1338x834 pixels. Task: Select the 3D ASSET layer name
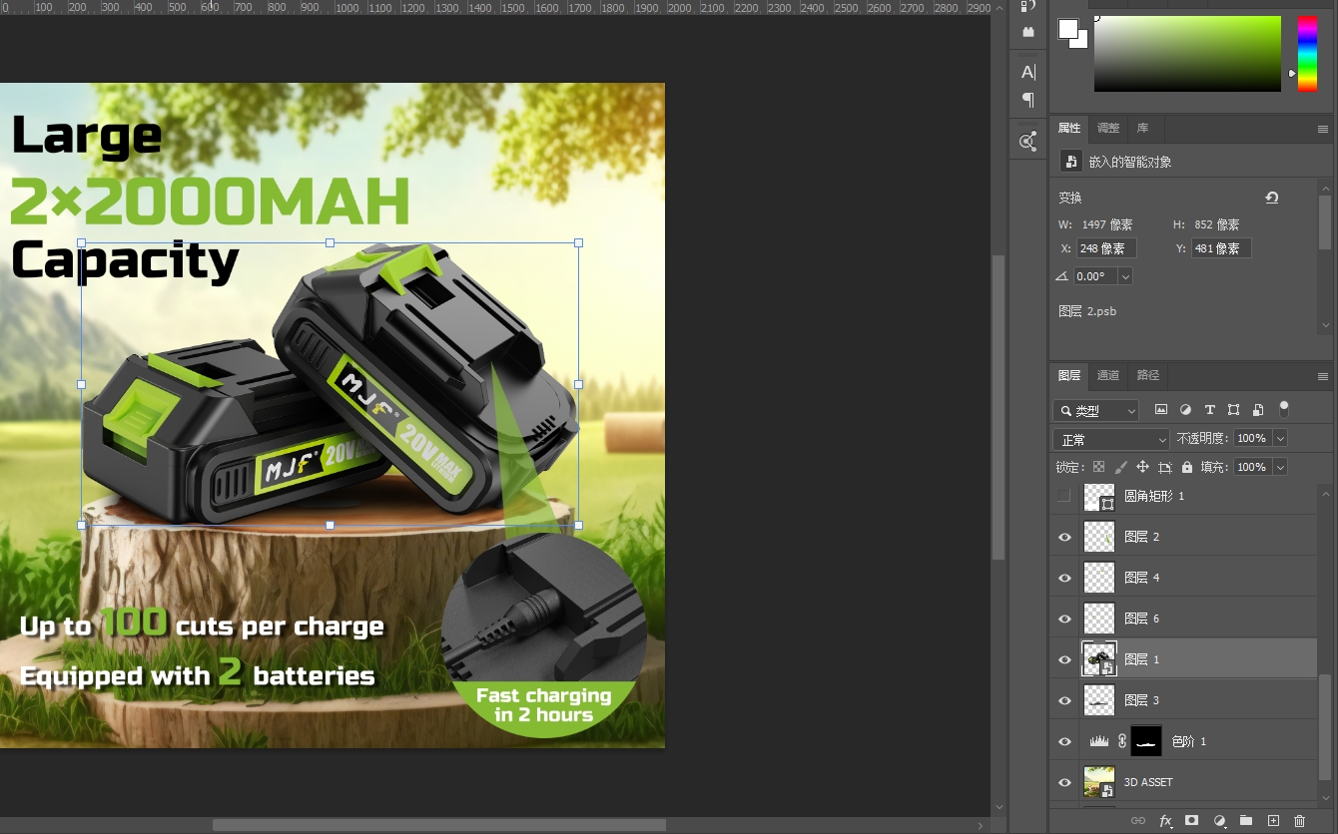1148,782
